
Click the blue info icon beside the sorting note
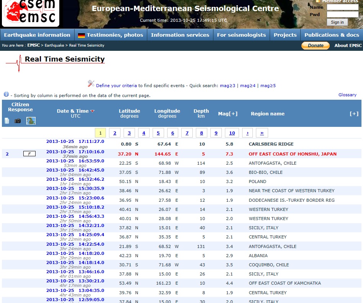(x=6, y=94)
